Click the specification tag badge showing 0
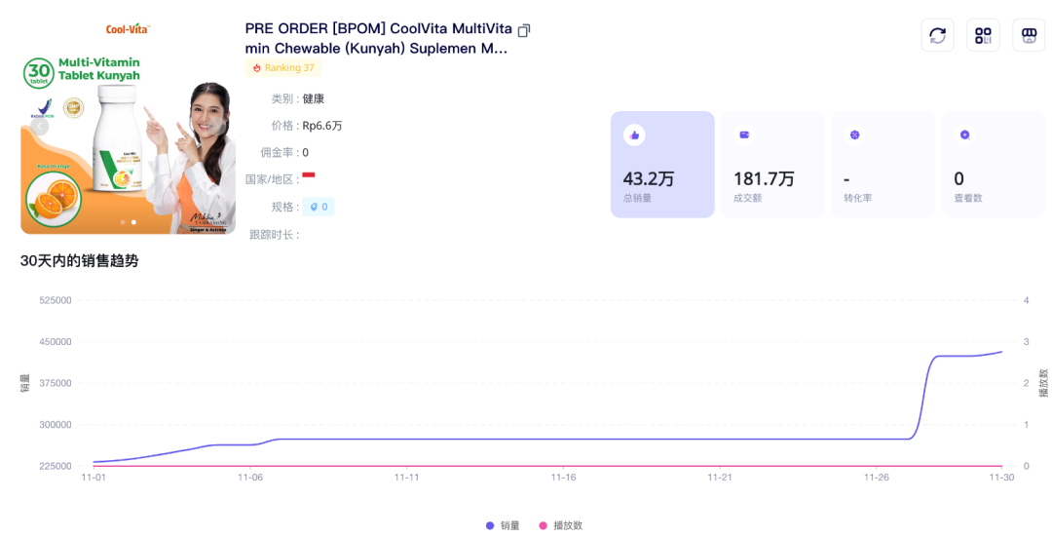 [x=318, y=207]
